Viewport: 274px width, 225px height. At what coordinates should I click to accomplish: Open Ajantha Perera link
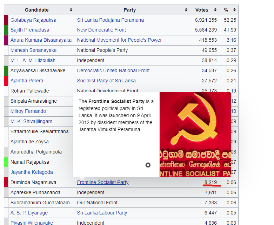pyautogui.click(x=27, y=81)
